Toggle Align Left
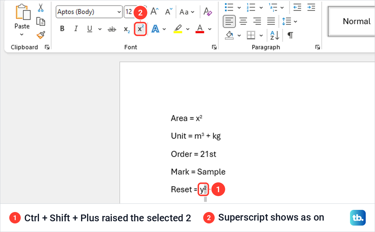The width and height of the screenshot is (375, 232). (229, 21)
